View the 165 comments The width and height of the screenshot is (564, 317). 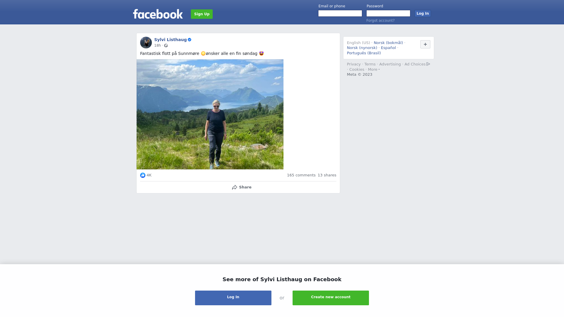click(301, 175)
